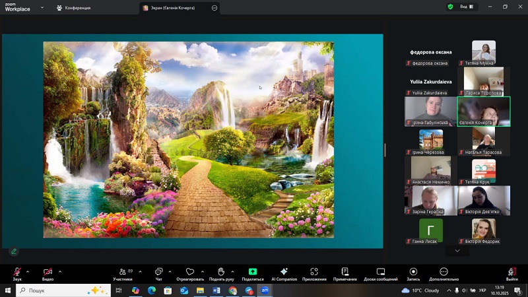Select Ганна Лисак participant thumbnail

click(431, 231)
